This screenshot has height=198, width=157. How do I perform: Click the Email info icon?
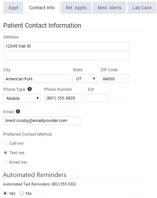pos(18,112)
